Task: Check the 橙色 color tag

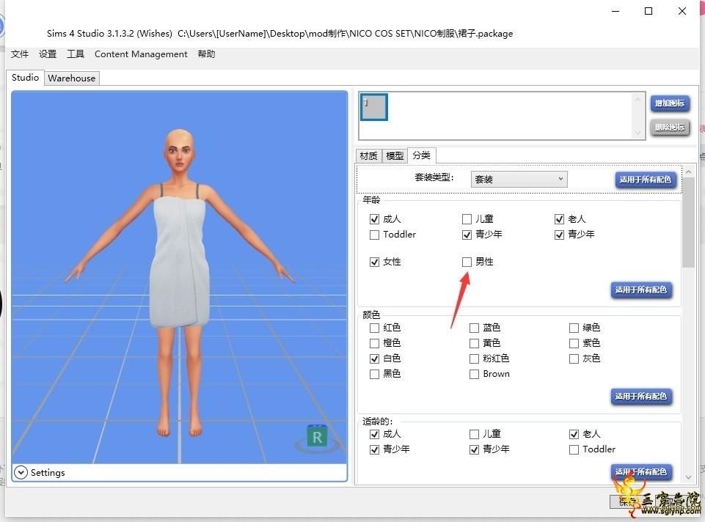Action: tap(374, 343)
